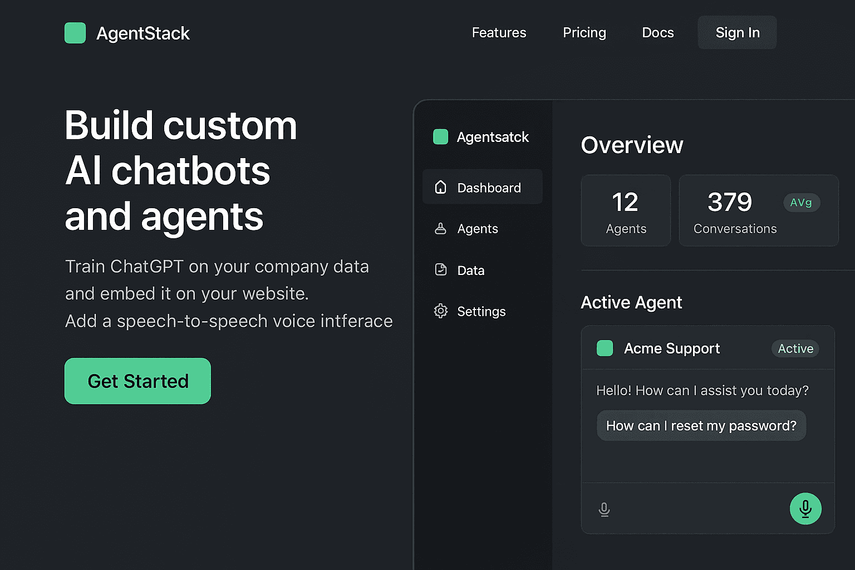Image resolution: width=855 pixels, height=570 pixels.
Task: Click the Acme Support avatar square
Action: pyautogui.click(x=605, y=348)
